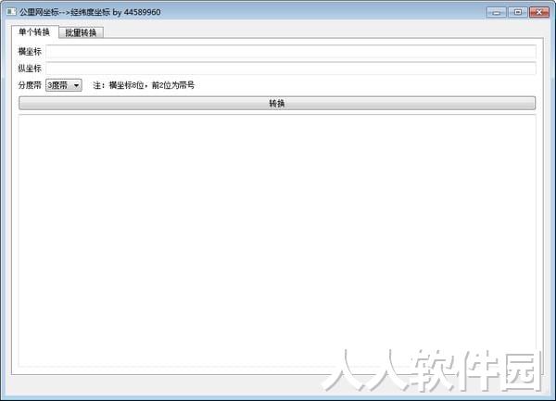Click the 纵坐标 label

pyautogui.click(x=30, y=69)
